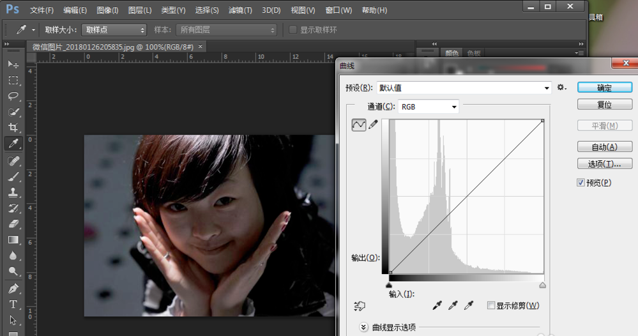Pick the pencil draw-curve mode icon

point(373,125)
